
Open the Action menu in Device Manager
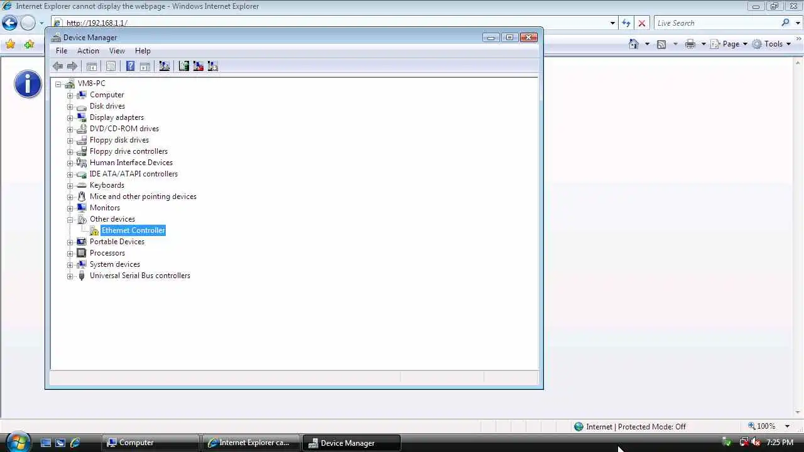pos(88,51)
